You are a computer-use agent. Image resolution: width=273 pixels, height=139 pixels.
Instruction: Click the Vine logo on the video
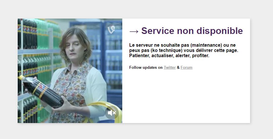click(111, 30)
